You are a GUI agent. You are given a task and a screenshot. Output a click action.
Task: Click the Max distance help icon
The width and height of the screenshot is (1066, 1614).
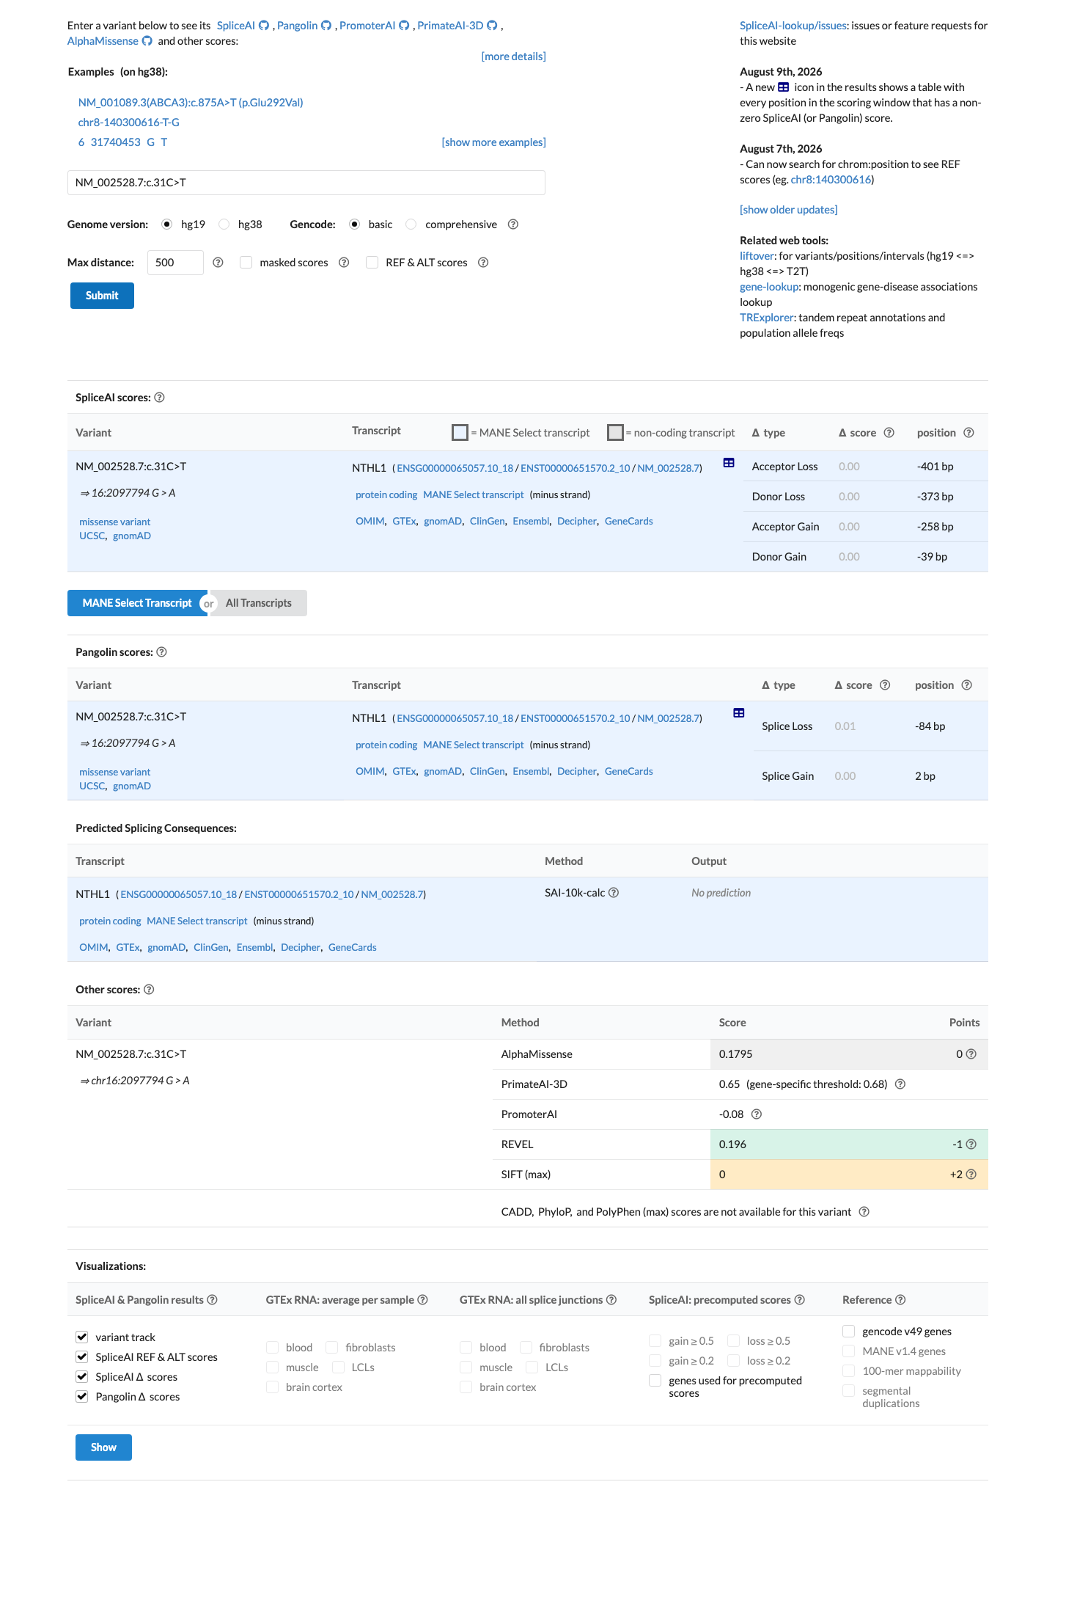pyautogui.click(x=218, y=263)
